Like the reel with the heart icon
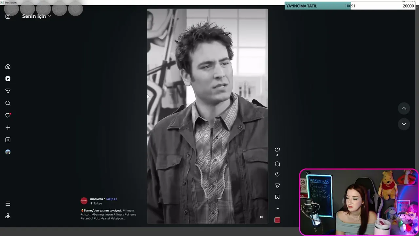This screenshot has height=236, width=419. (x=277, y=150)
